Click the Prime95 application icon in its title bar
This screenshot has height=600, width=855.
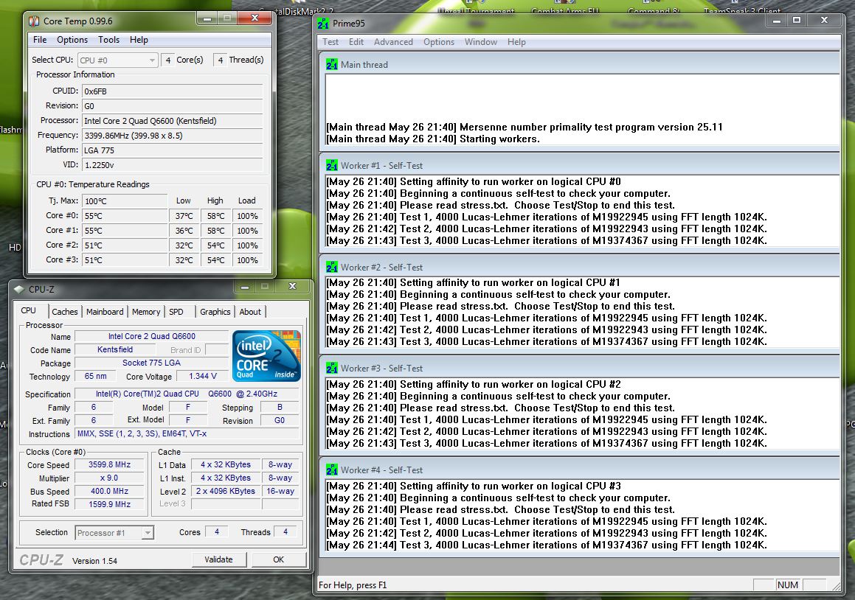tap(323, 23)
